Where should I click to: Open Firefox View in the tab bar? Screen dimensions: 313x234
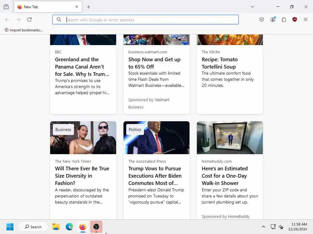pos(6,7)
